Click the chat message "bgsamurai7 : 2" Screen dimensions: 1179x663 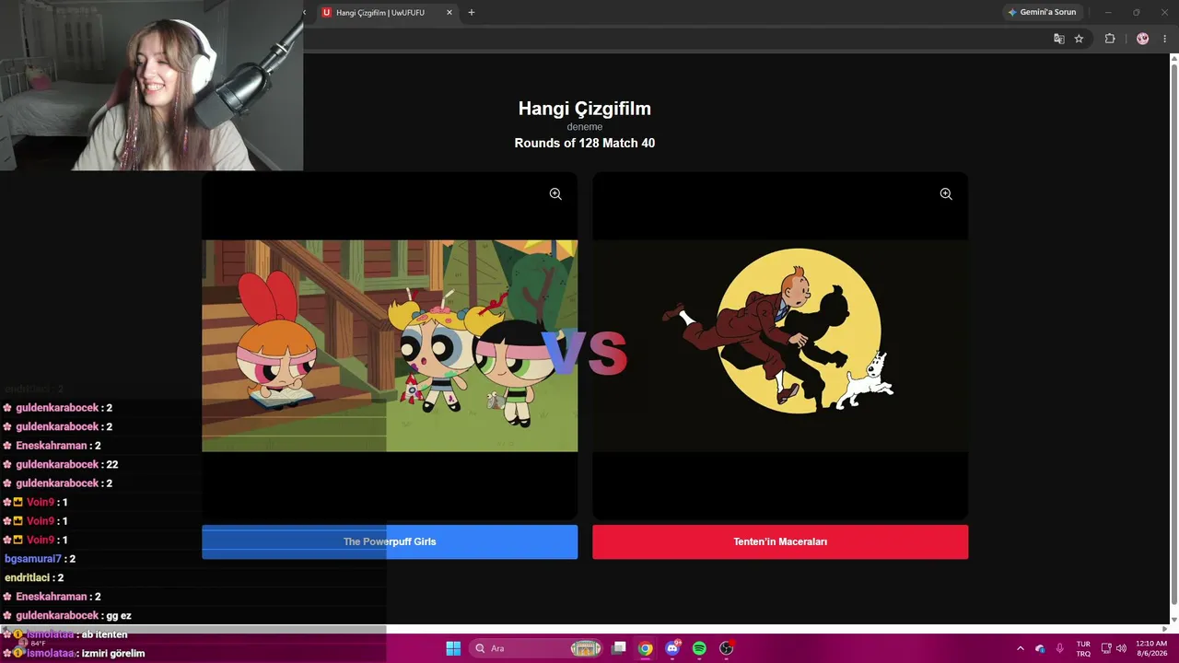pyautogui.click(x=40, y=559)
